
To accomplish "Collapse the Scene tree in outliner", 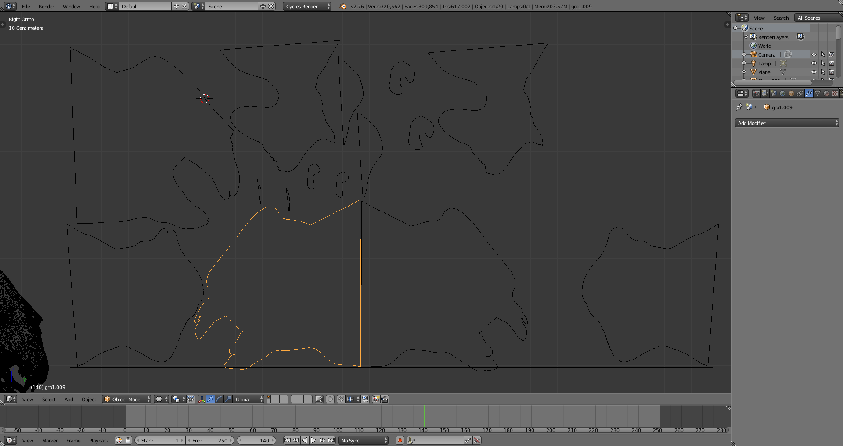I will (x=735, y=28).
